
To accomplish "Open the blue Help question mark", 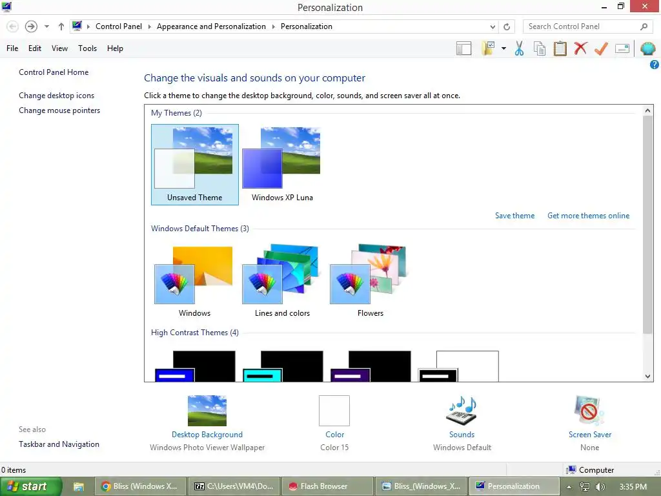I will point(655,65).
